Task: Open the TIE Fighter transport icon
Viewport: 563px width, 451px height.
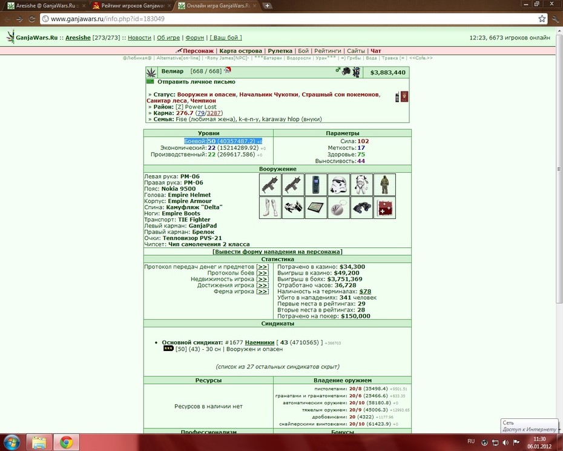Action: coord(293,207)
